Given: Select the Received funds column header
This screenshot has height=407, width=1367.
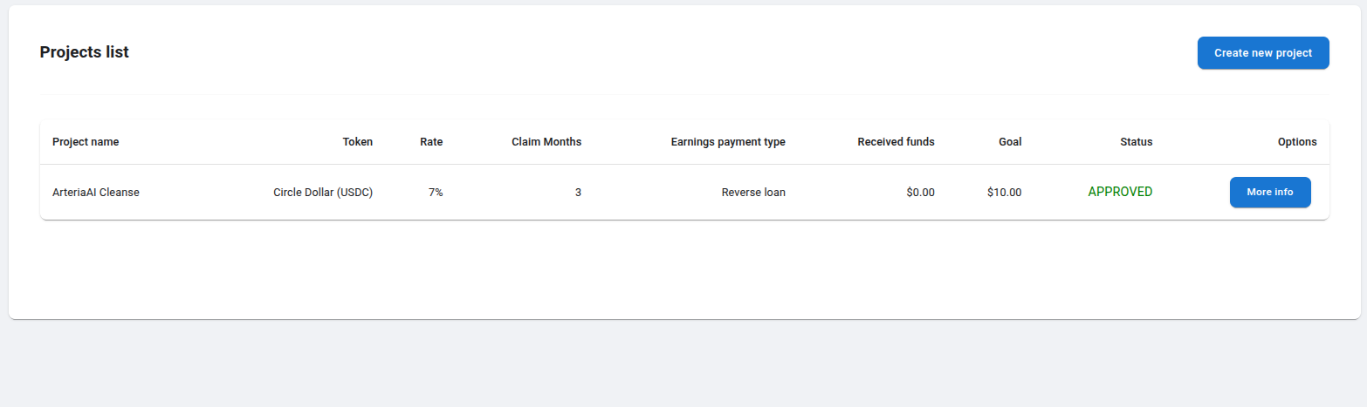Looking at the screenshot, I should [x=896, y=142].
